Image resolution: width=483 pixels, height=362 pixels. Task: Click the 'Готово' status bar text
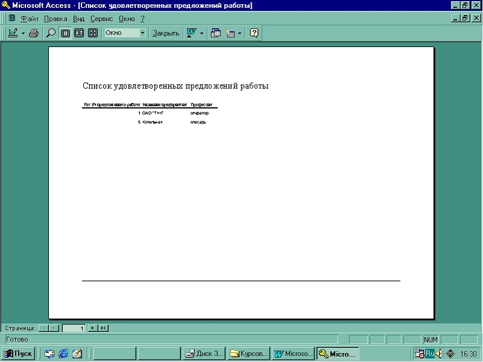pyautogui.click(x=17, y=339)
